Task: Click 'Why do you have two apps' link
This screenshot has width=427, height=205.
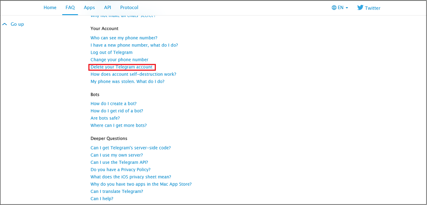Action: [x=141, y=184]
